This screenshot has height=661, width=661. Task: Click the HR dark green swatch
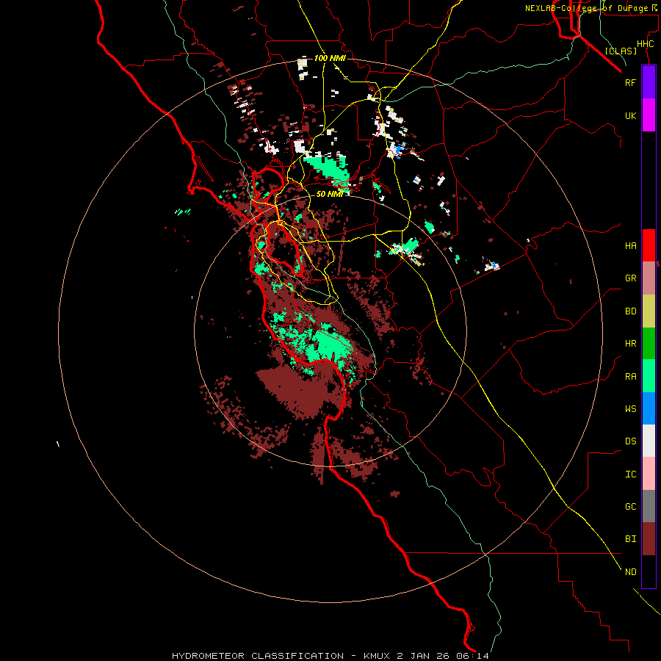[649, 344]
